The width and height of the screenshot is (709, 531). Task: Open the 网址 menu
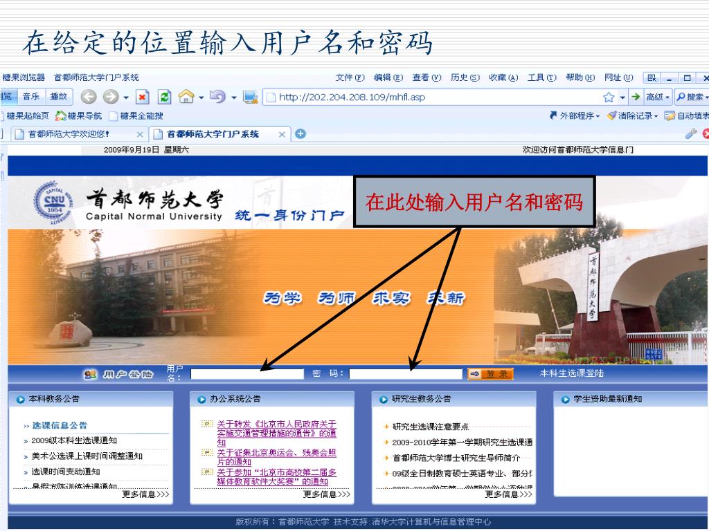(x=618, y=77)
